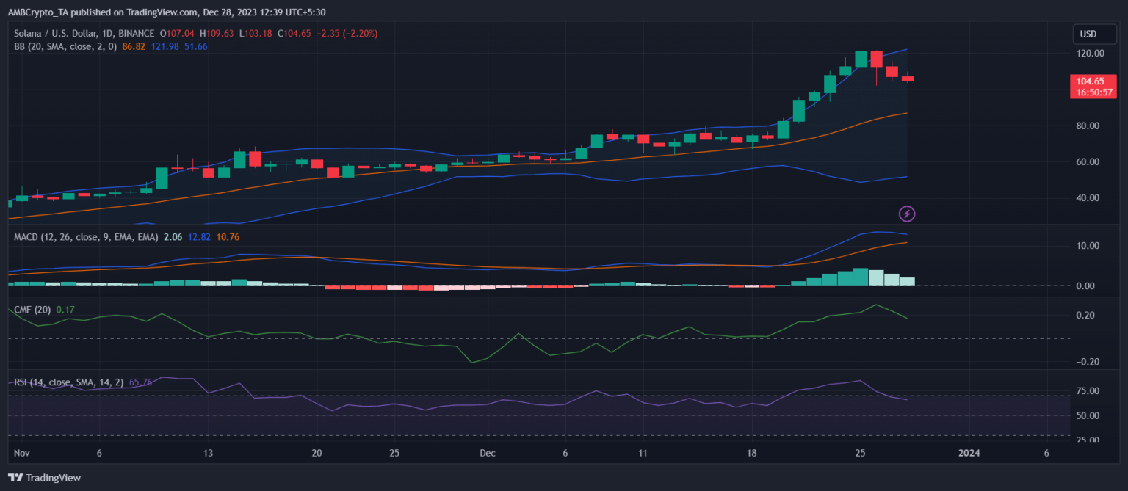Open the USD currency selector
1128x491 pixels.
(x=1088, y=34)
